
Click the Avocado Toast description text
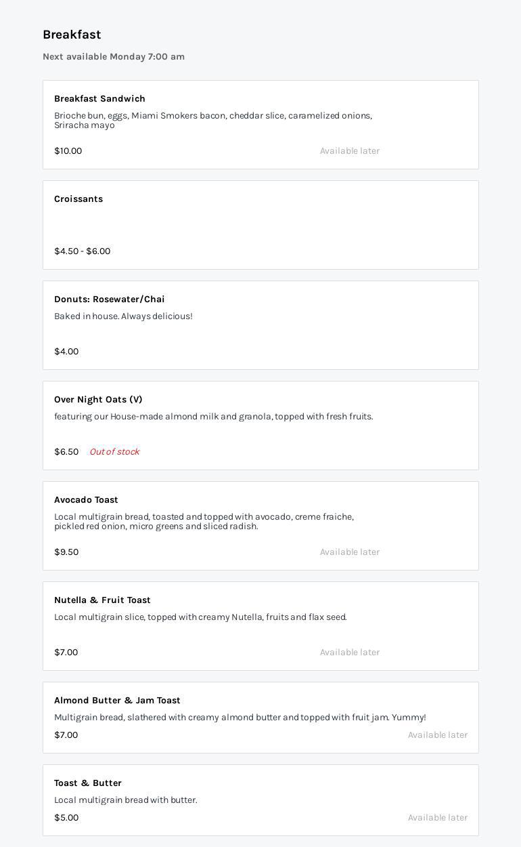click(x=204, y=522)
